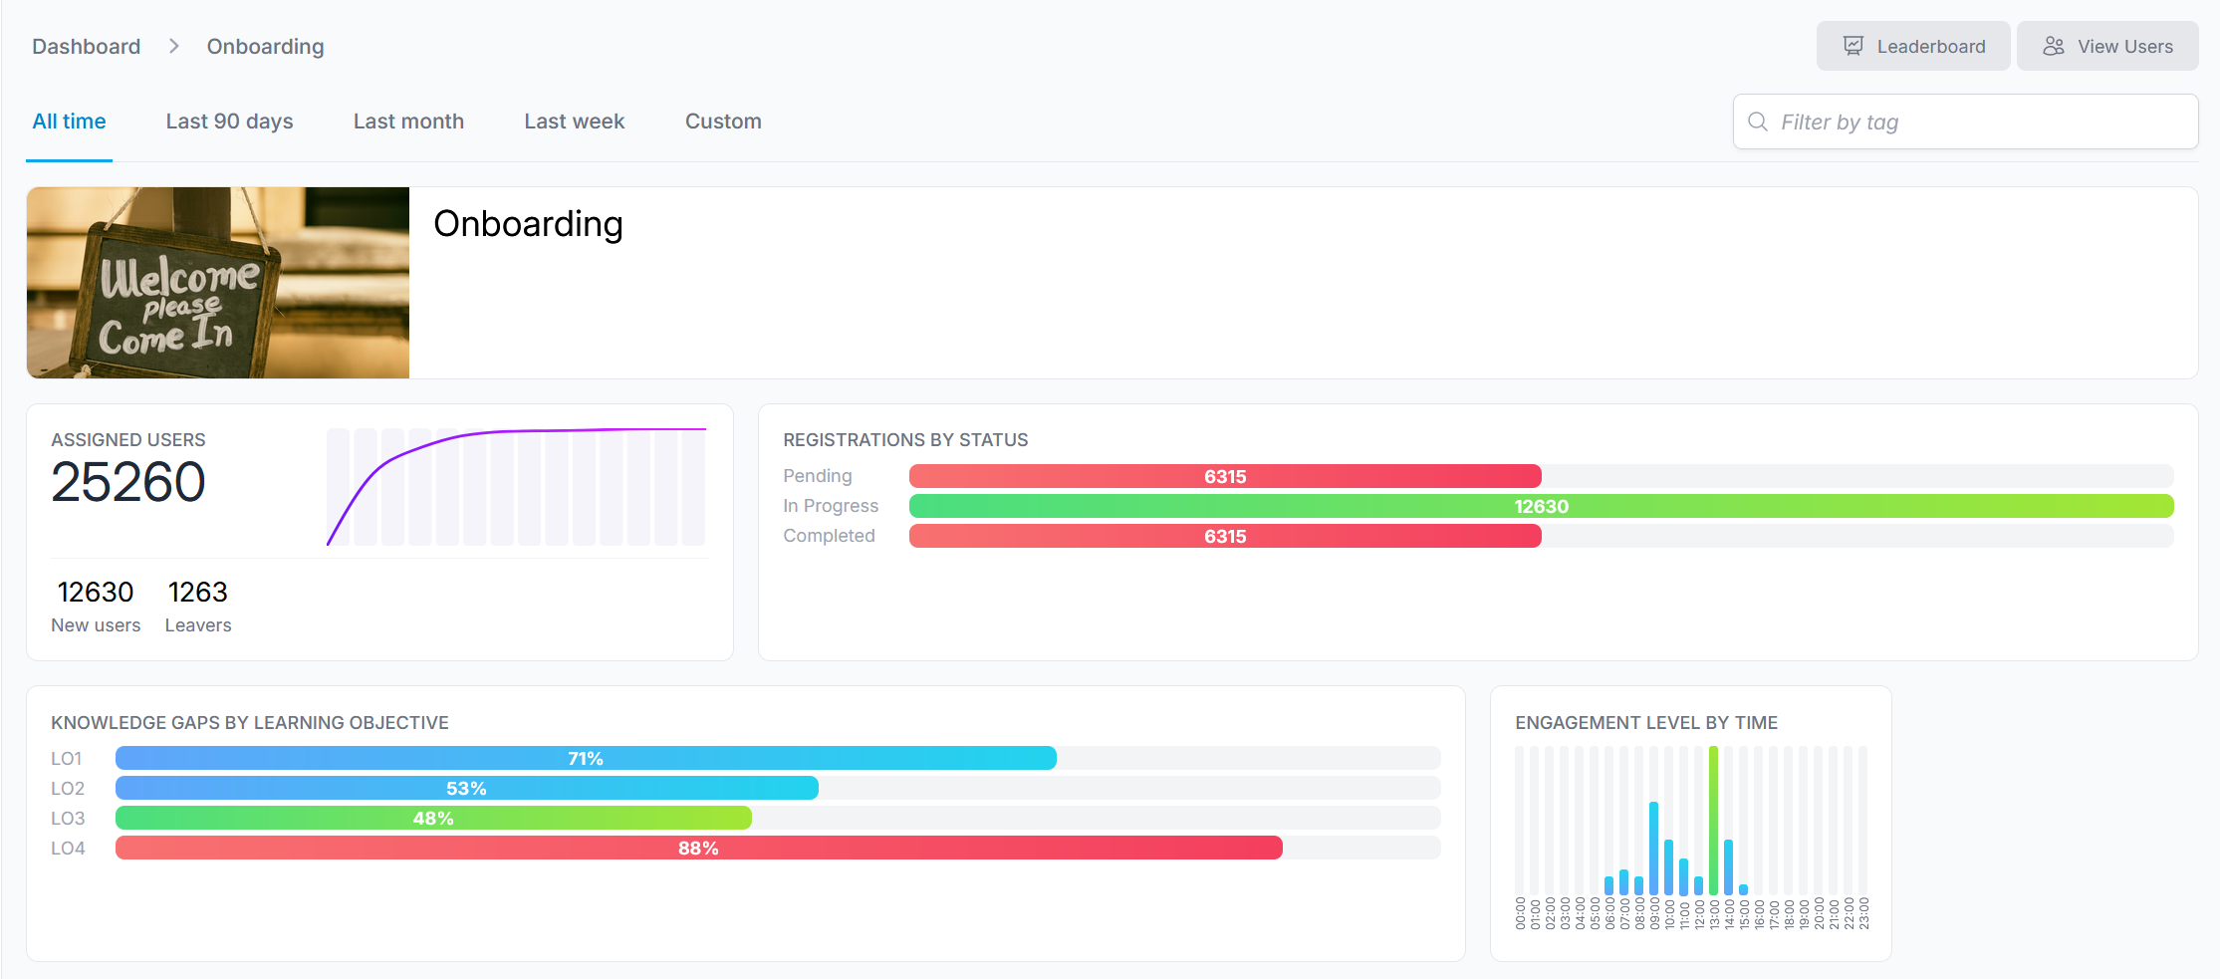Show Last week statistics tab
This screenshot has height=979, width=2220.
574,122
